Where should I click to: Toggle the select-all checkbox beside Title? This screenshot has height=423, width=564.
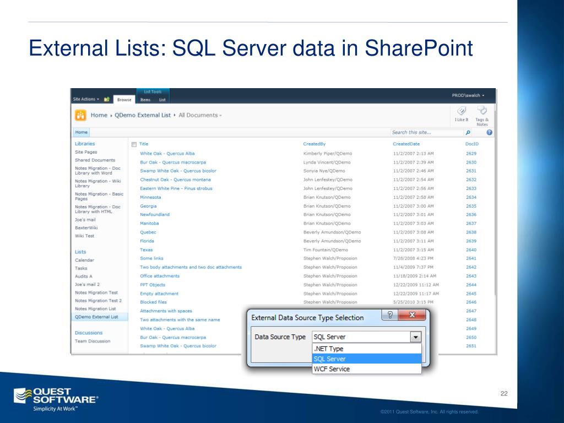[x=134, y=144]
